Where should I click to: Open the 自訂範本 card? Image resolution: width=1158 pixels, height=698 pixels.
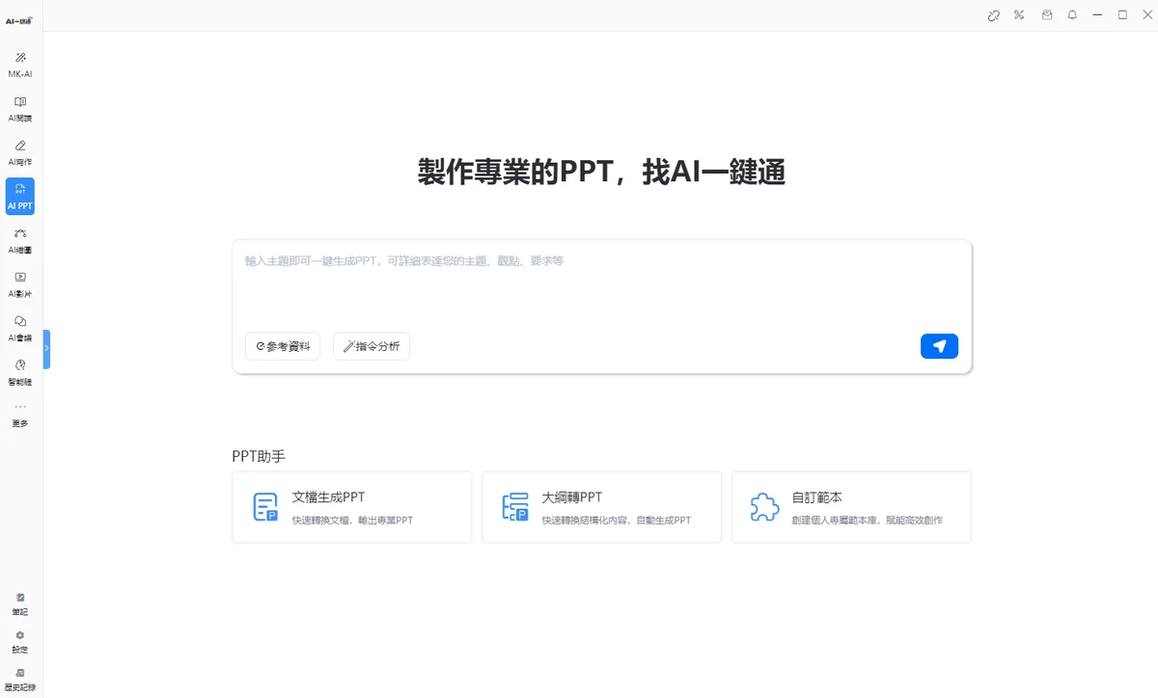(x=851, y=507)
